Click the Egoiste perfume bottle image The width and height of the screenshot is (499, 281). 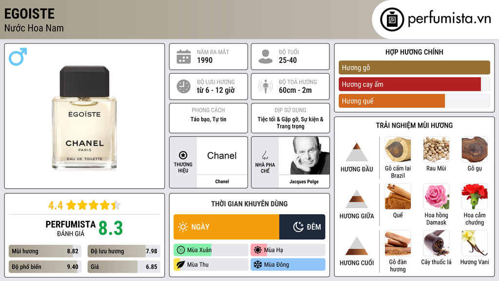pos(85,118)
